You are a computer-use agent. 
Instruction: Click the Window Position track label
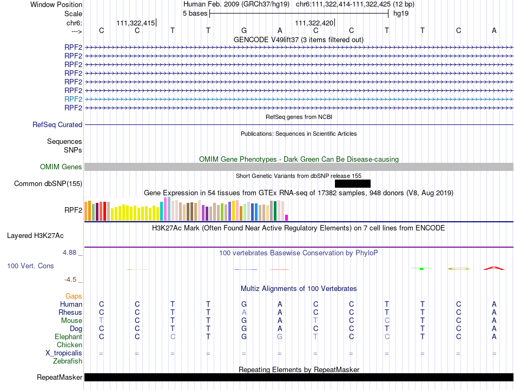coord(56,4)
